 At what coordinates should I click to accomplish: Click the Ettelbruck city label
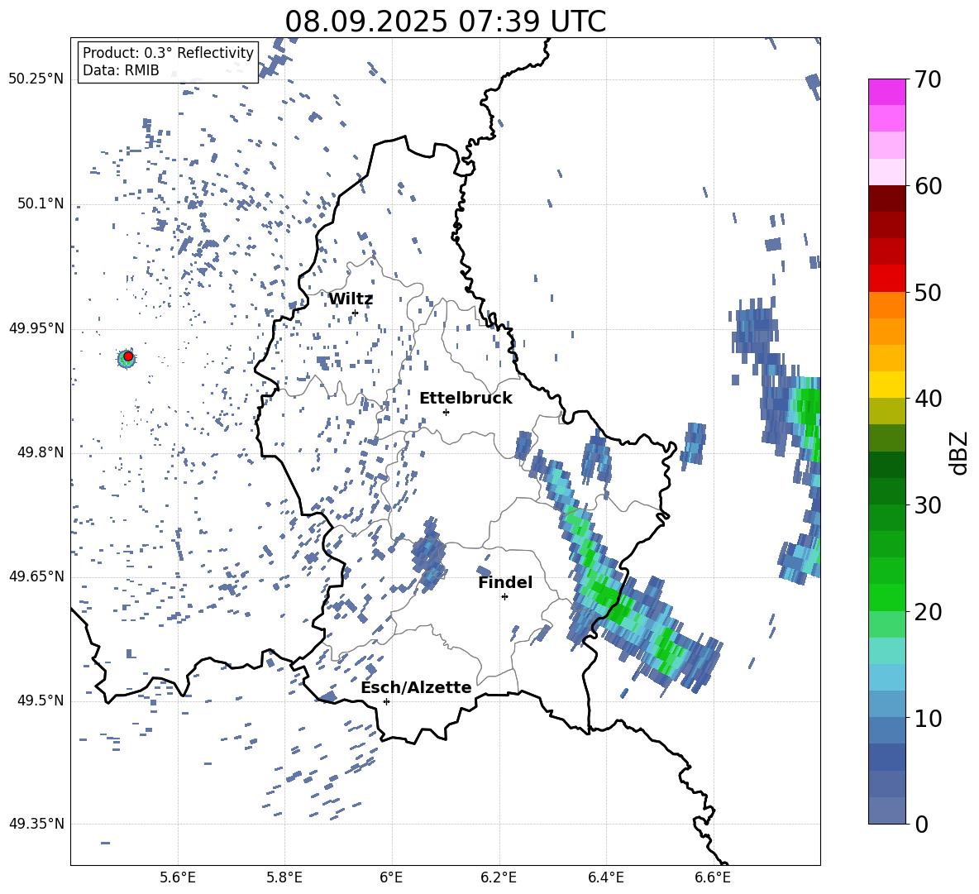466,399
